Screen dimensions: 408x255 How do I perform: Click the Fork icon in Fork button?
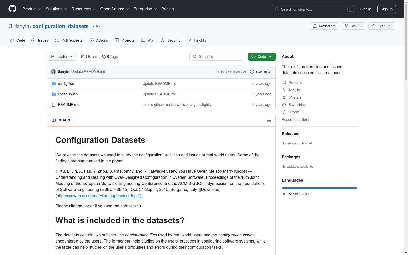click(346, 26)
